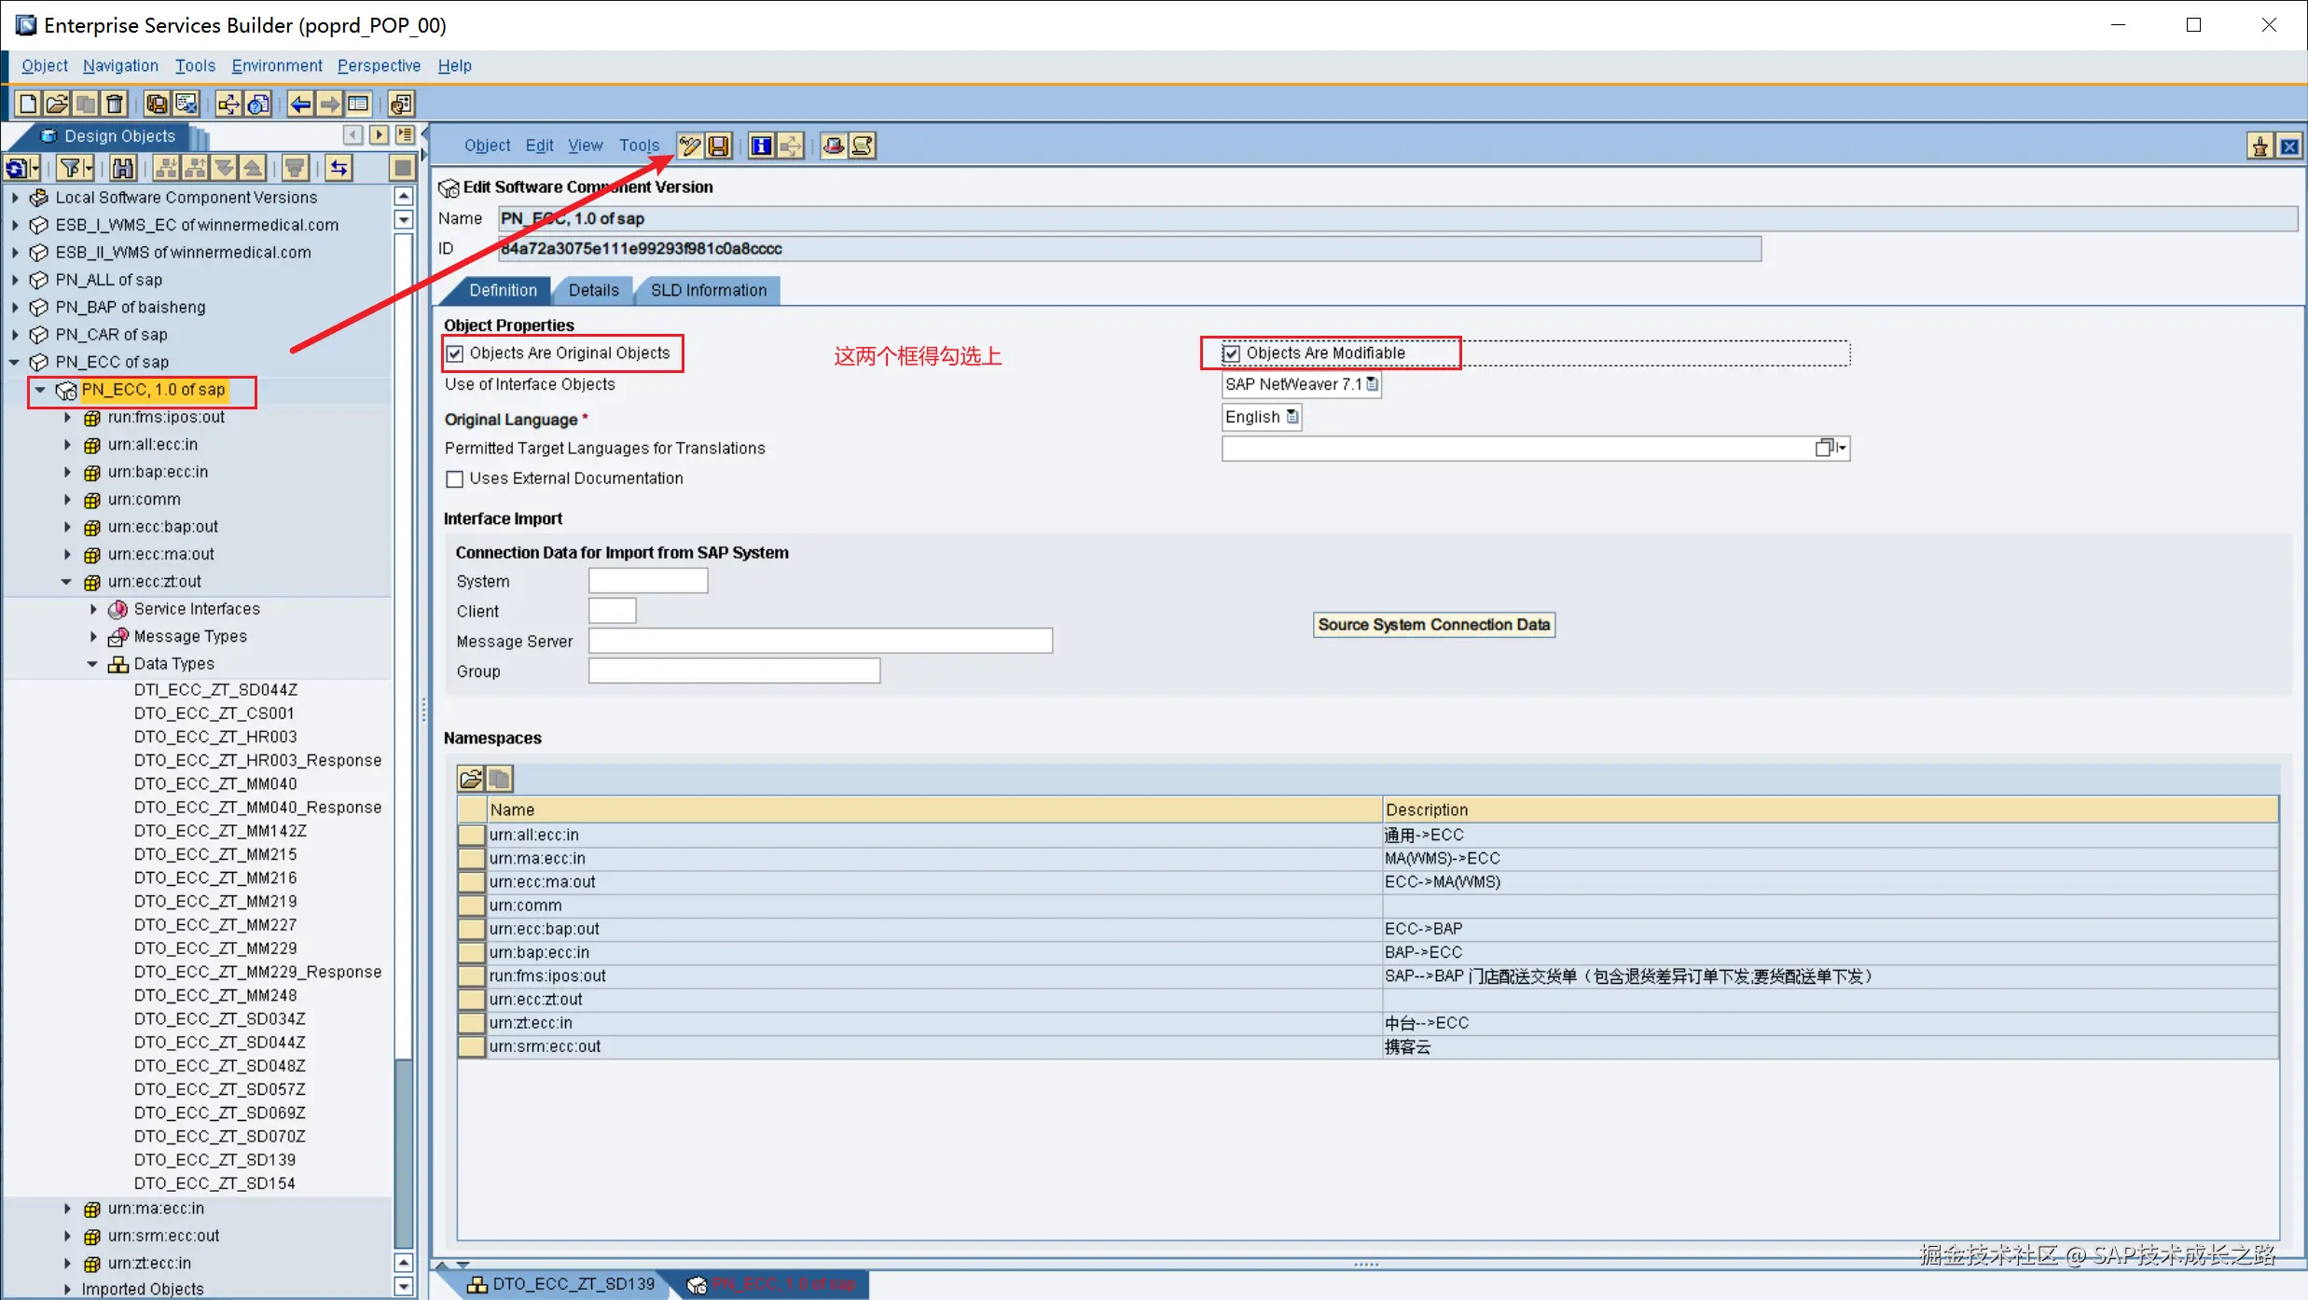The height and width of the screenshot is (1300, 2308).
Task: Expand the PN_CAR of sap node
Action: 15,335
